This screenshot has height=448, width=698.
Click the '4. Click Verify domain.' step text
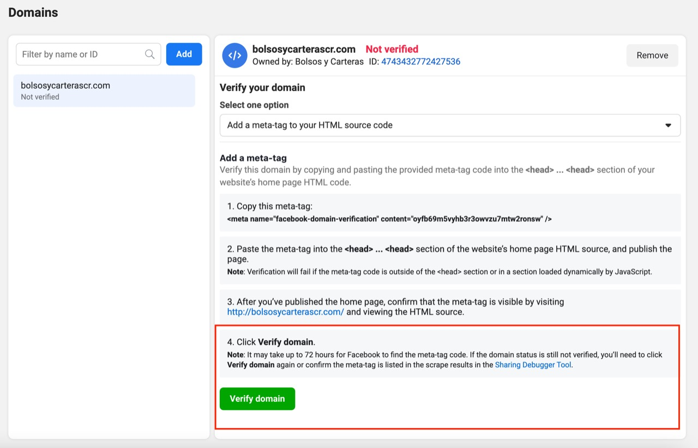point(272,342)
